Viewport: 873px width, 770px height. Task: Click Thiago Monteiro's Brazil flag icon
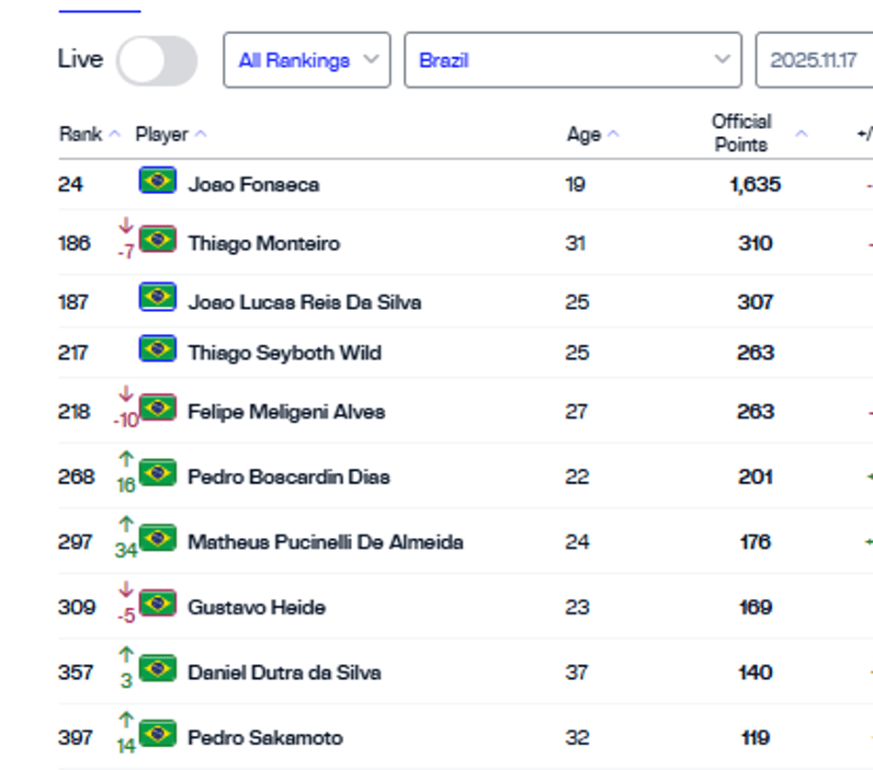pyautogui.click(x=157, y=239)
